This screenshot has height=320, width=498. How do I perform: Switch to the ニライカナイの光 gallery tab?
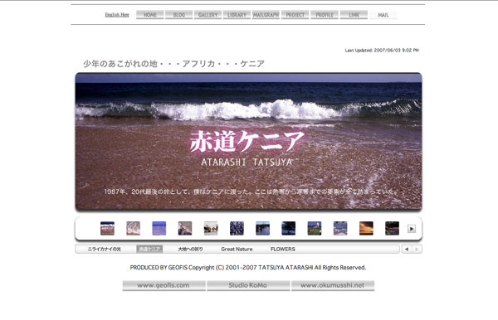click(105, 250)
